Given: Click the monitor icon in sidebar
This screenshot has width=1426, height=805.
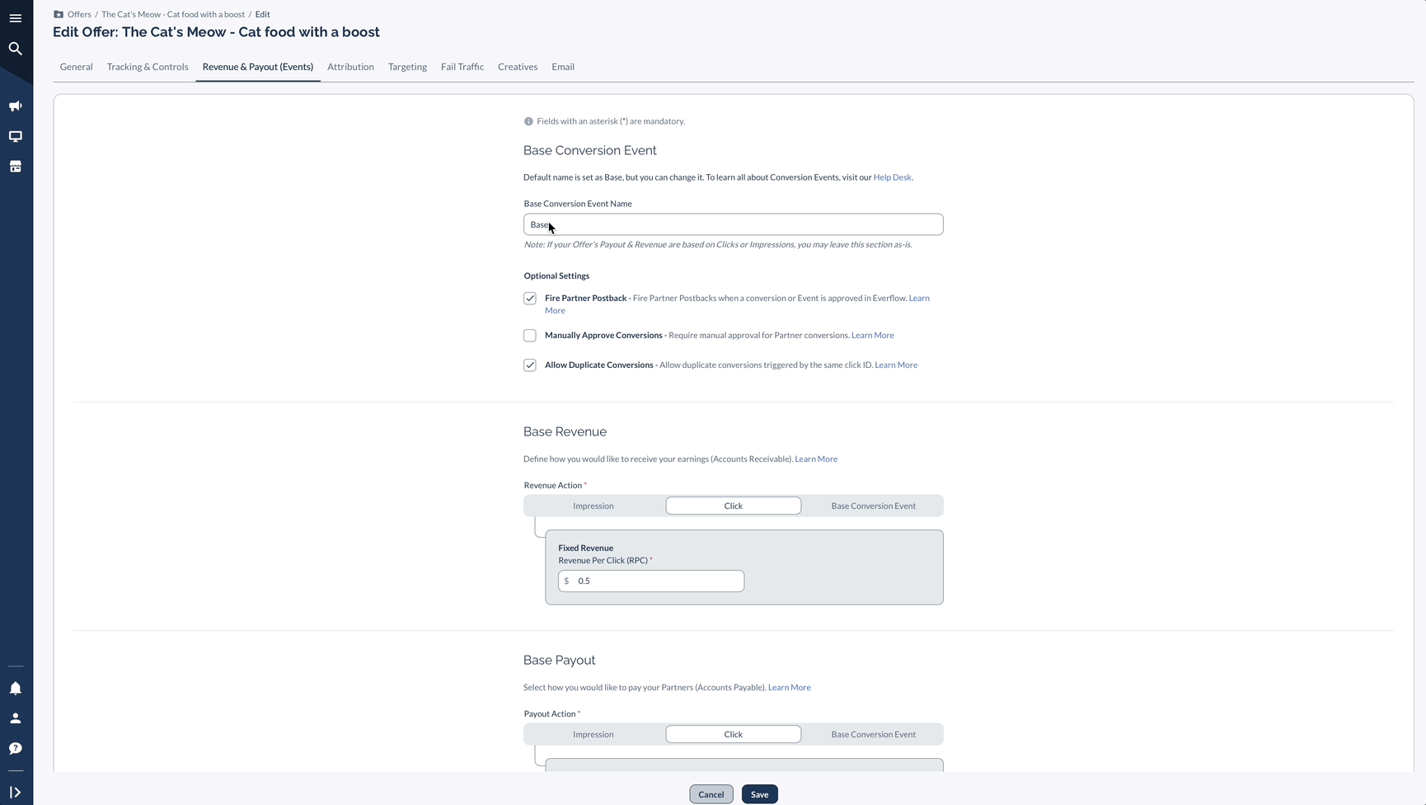Looking at the screenshot, I should (16, 137).
